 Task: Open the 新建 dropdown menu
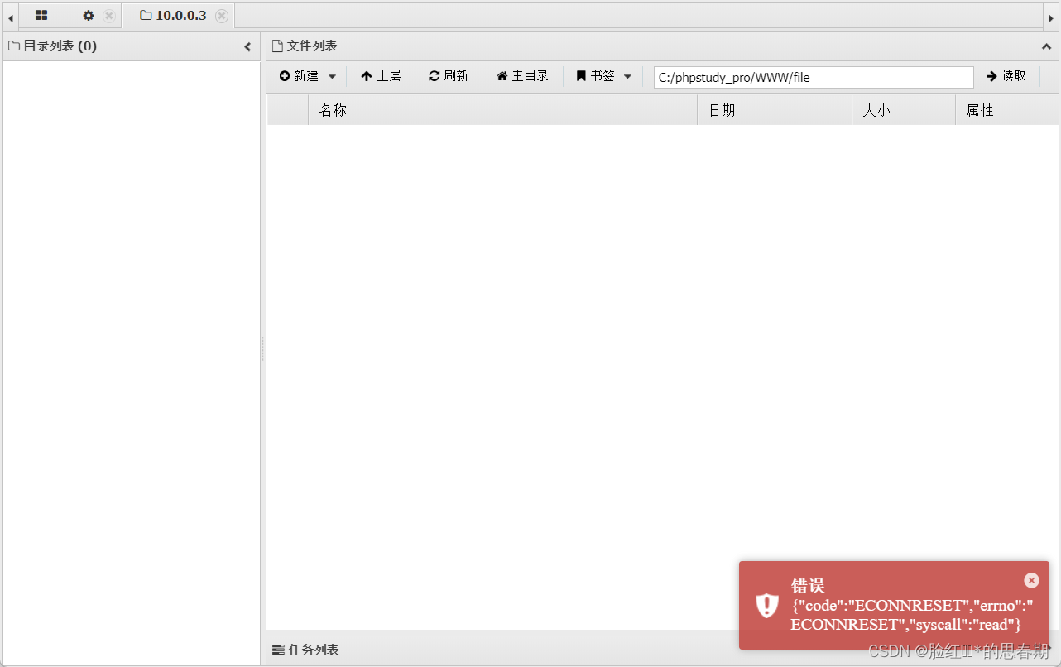tap(308, 76)
